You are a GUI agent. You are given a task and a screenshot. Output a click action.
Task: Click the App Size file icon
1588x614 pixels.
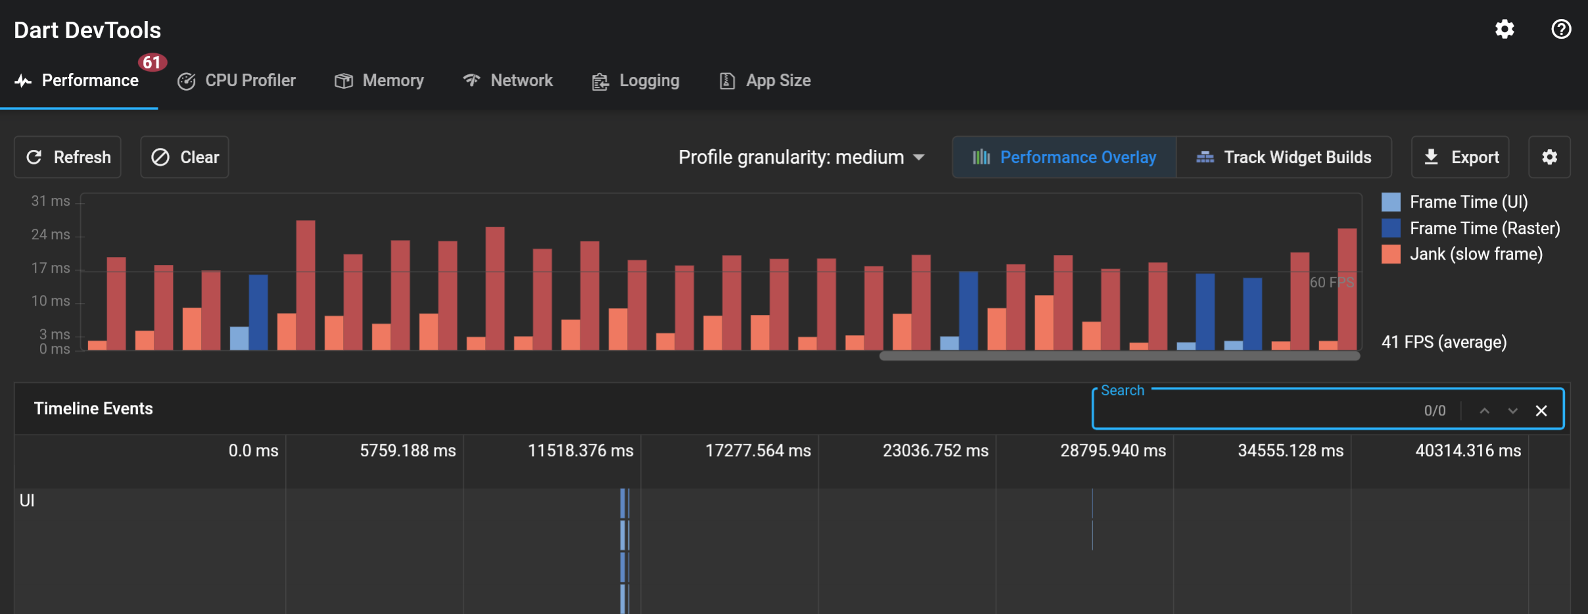727,81
